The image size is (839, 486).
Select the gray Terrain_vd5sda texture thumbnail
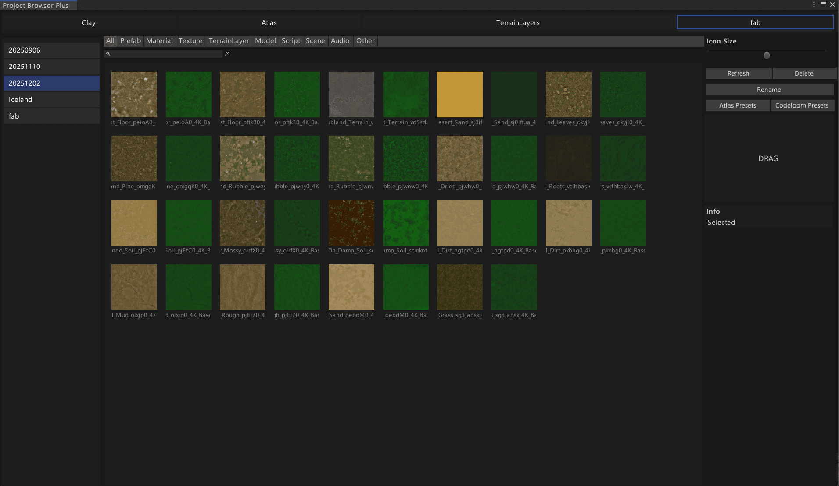tap(351, 94)
